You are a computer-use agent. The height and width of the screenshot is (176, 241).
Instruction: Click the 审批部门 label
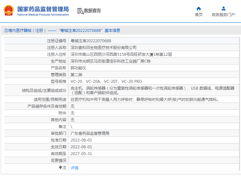tap(58, 133)
